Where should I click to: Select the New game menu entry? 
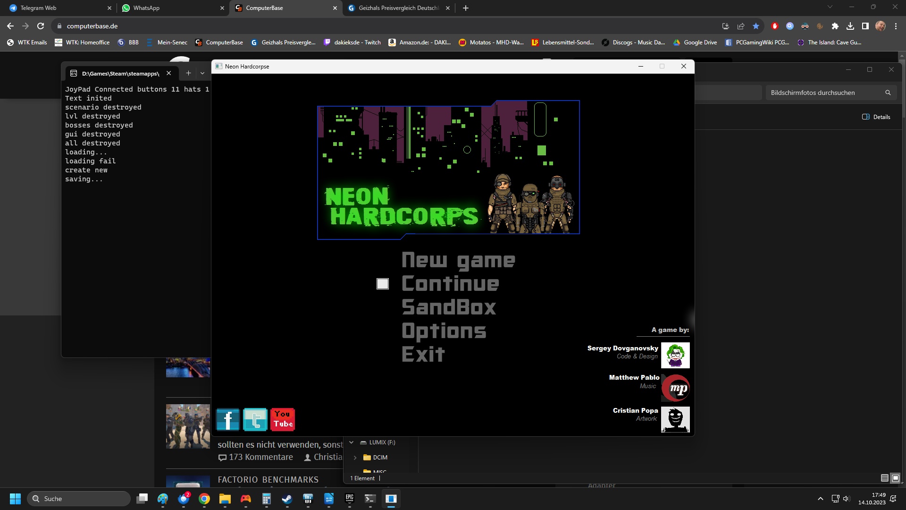tap(458, 260)
